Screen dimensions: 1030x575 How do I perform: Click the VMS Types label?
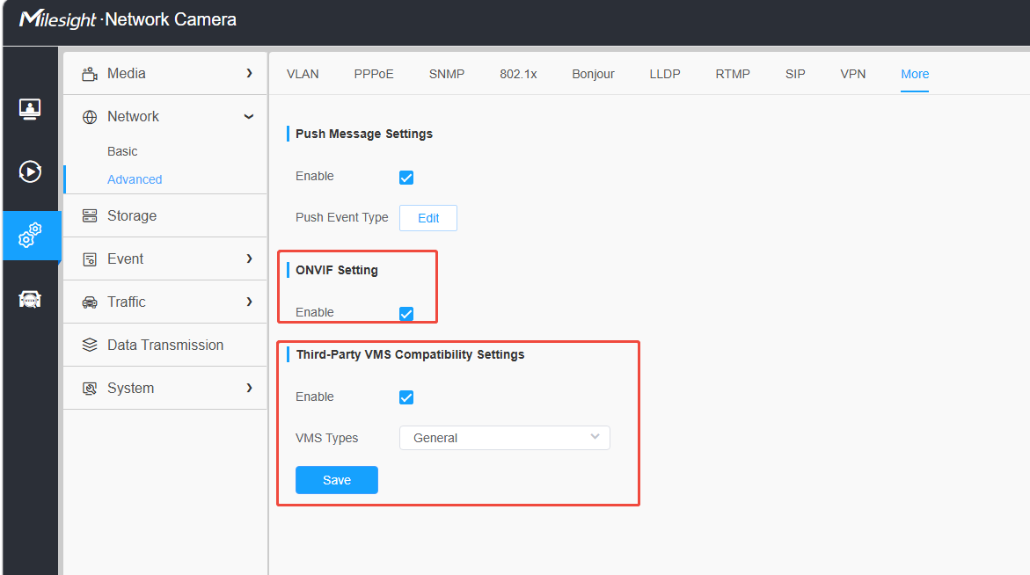[326, 438]
